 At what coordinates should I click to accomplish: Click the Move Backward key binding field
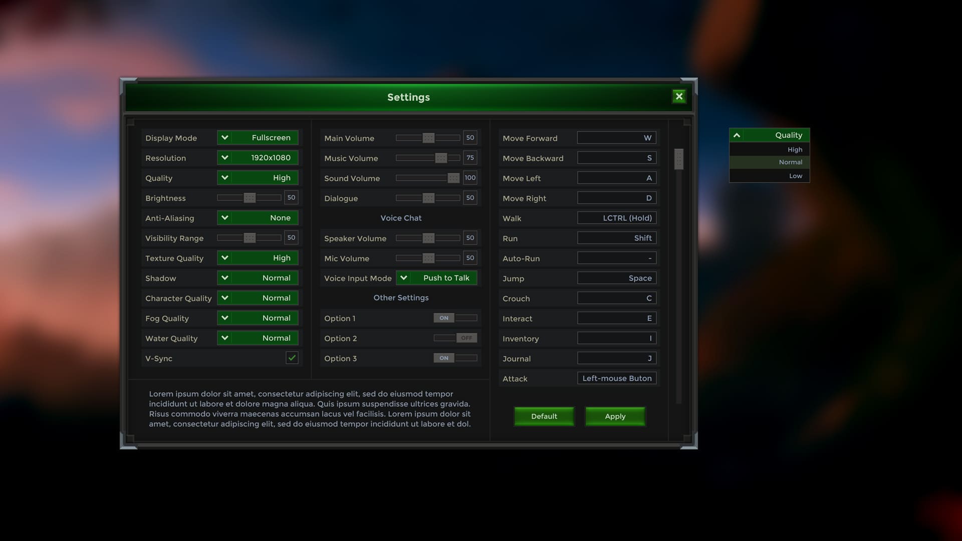tap(617, 158)
